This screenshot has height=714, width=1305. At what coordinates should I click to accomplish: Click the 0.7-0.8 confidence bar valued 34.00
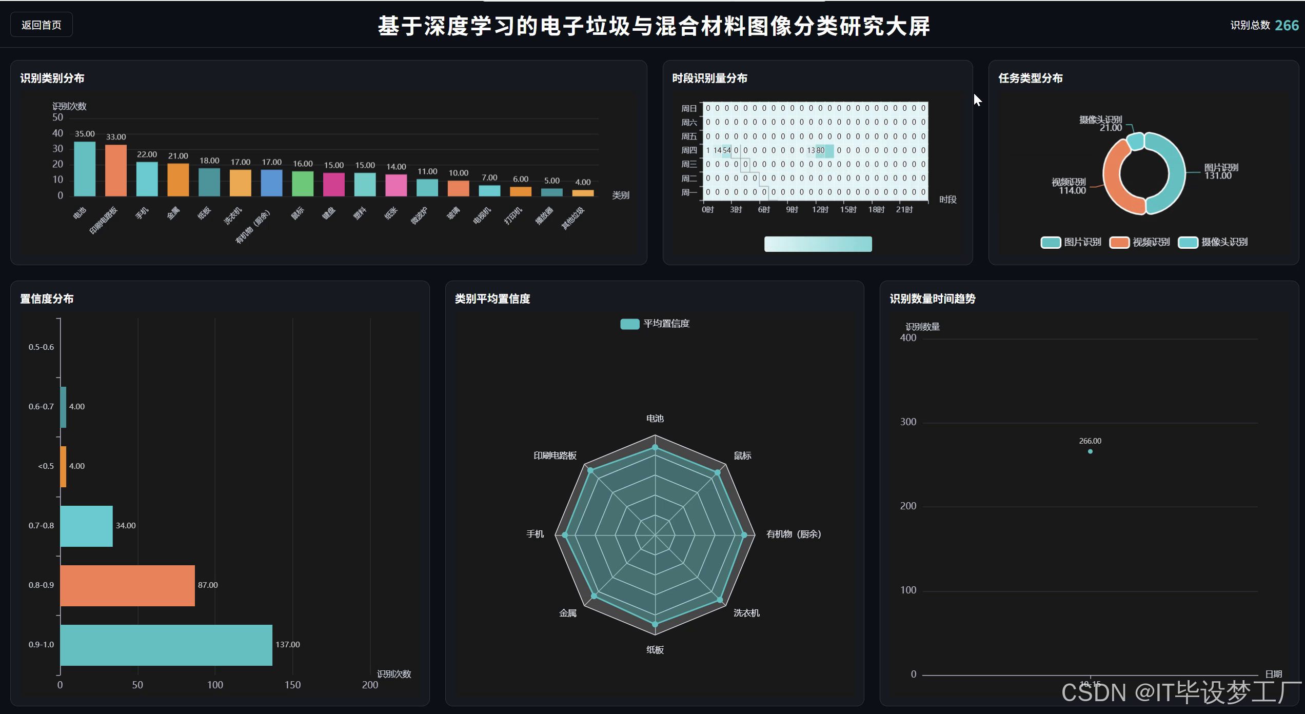(x=86, y=526)
